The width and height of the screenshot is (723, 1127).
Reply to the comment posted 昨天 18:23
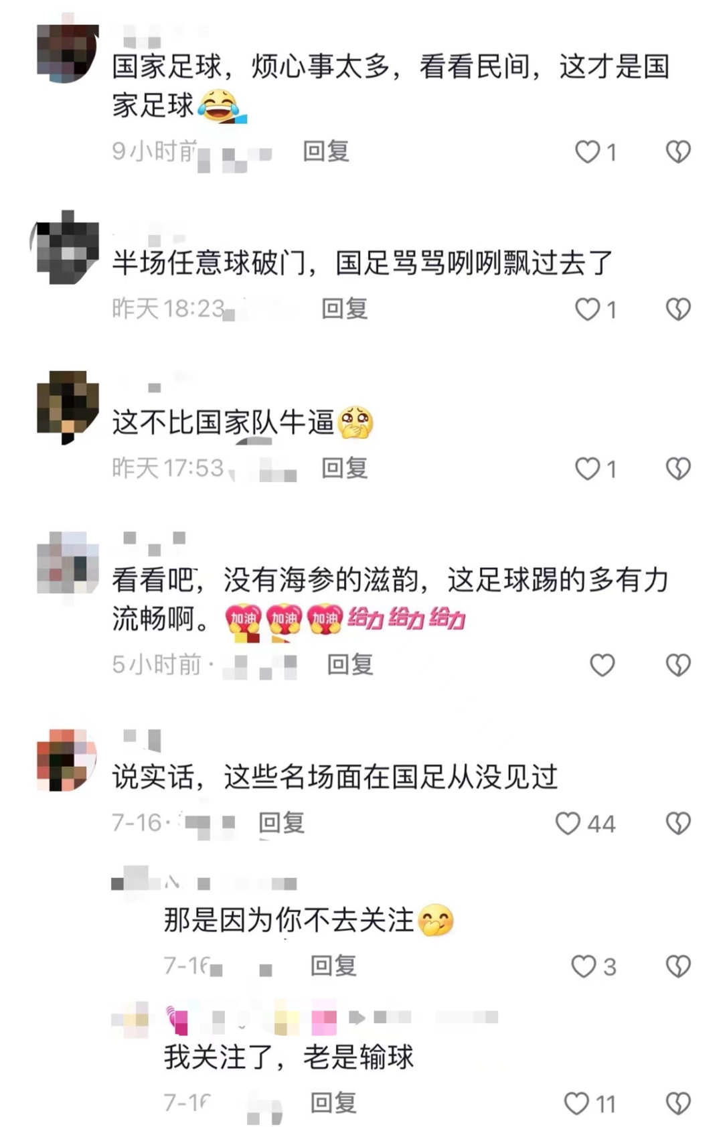click(345, 309)
